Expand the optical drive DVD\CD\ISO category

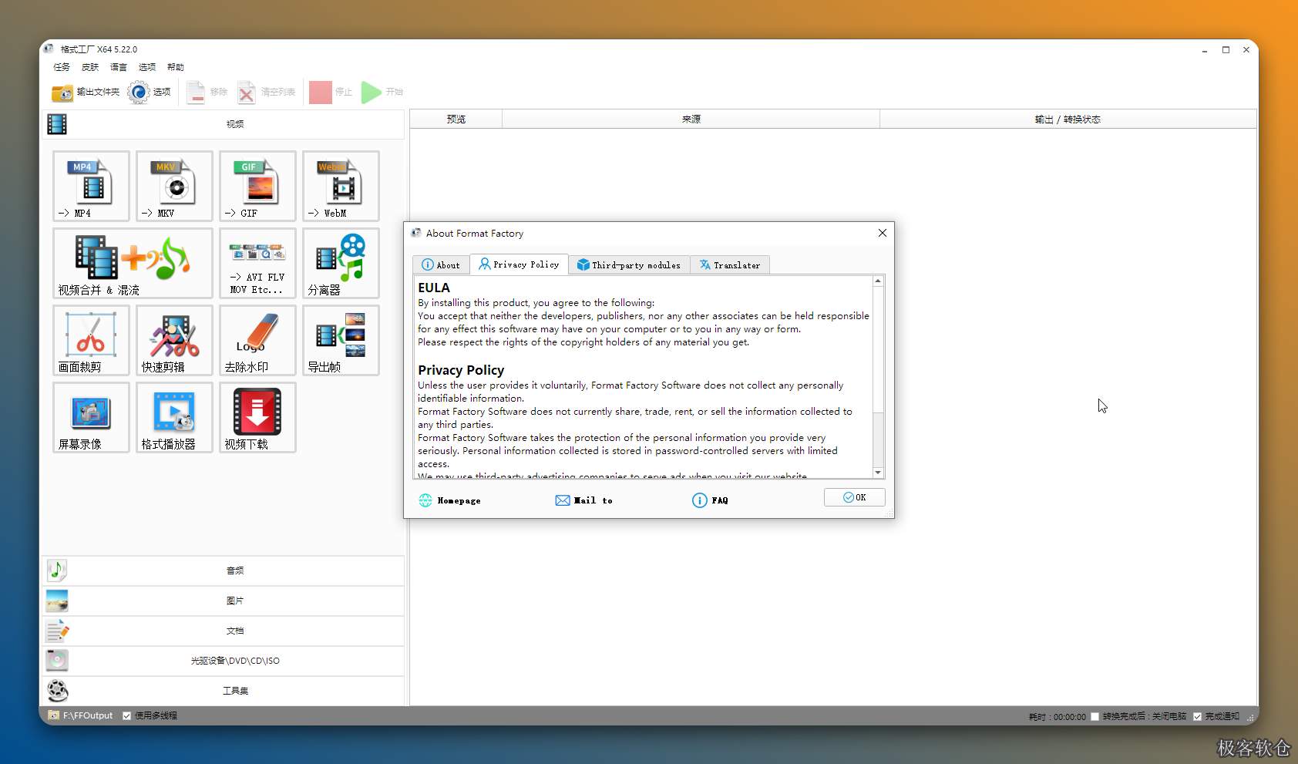coord(223,661)
